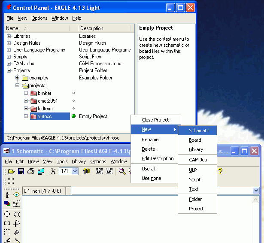Choose Use all in context menu

click(x=154, y=169)
